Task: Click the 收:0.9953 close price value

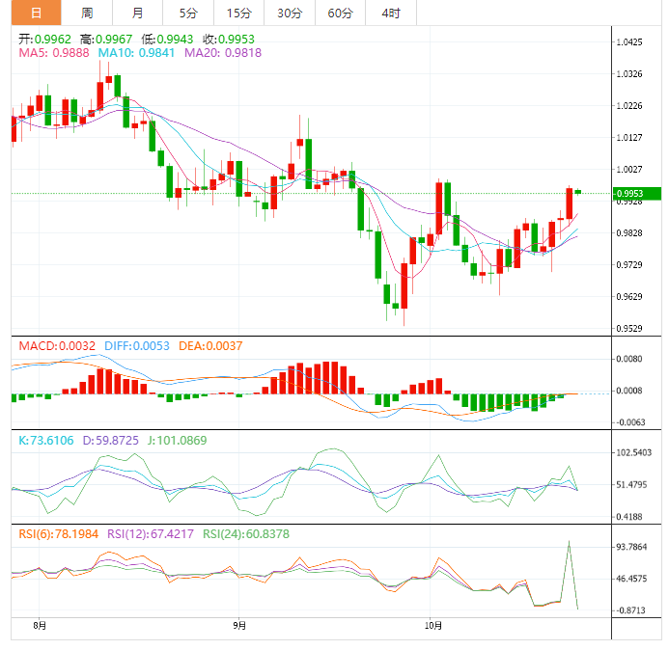Action: click(x=229, y=40)
